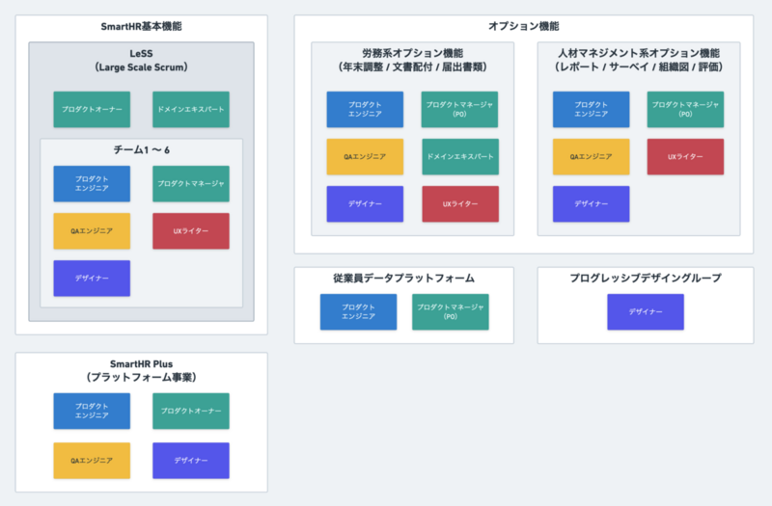Select QAエンジニア box in SmartHR Plus
This screenshot has height=506, width=772.
(92, 461)
